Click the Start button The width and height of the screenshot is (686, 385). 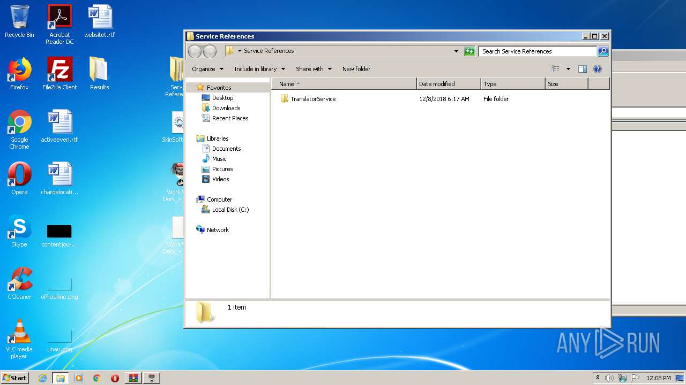[x=15, y=378]
